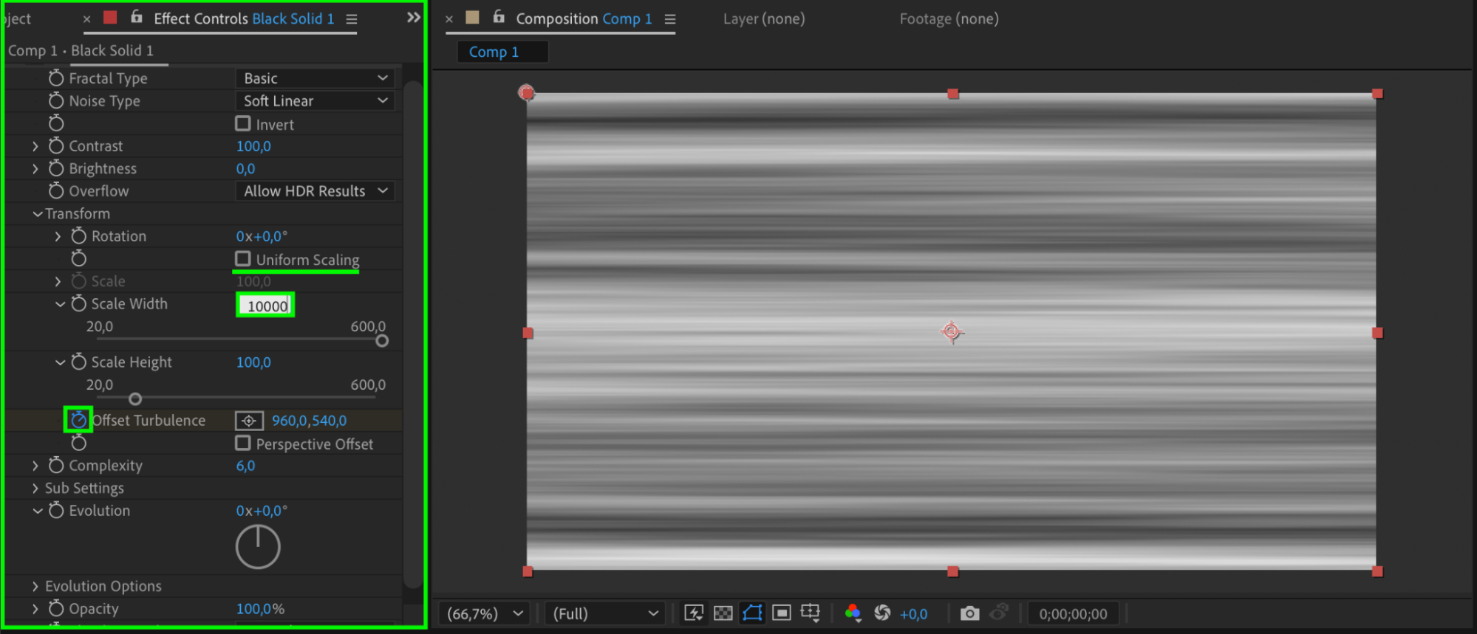Open the Fractal Type dropdown
This screenshot has width=1477, height=634.
[315, 77]
